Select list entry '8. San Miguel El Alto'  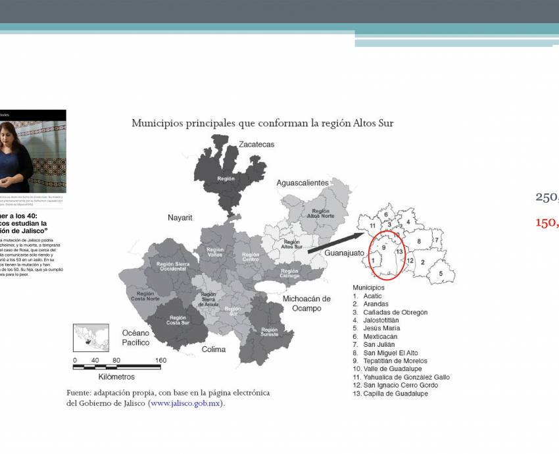(385, 353)
